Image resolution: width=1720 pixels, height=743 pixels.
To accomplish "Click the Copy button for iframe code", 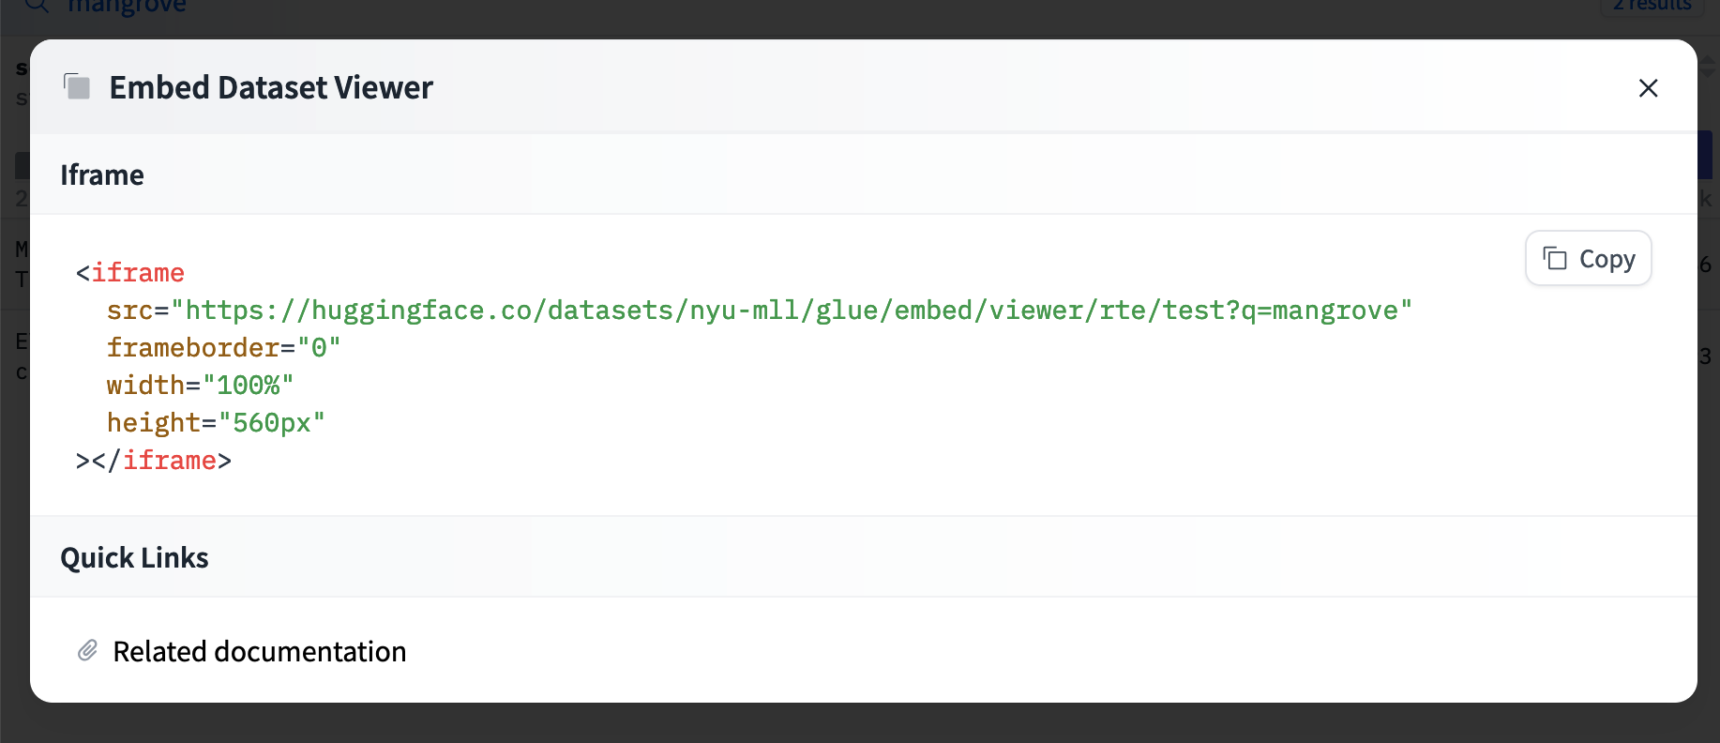I will 1588,258.
